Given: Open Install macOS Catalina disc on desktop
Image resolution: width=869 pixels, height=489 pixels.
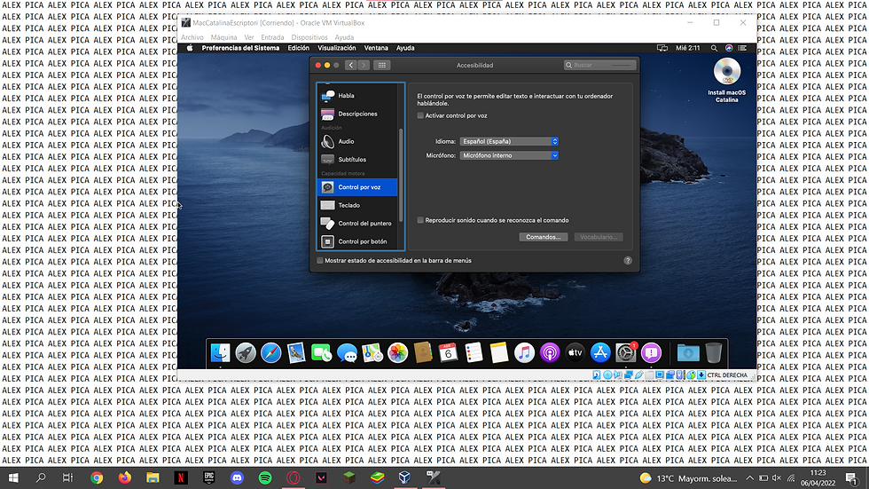Looking at the screenshot, I should (x=726, y=79).
